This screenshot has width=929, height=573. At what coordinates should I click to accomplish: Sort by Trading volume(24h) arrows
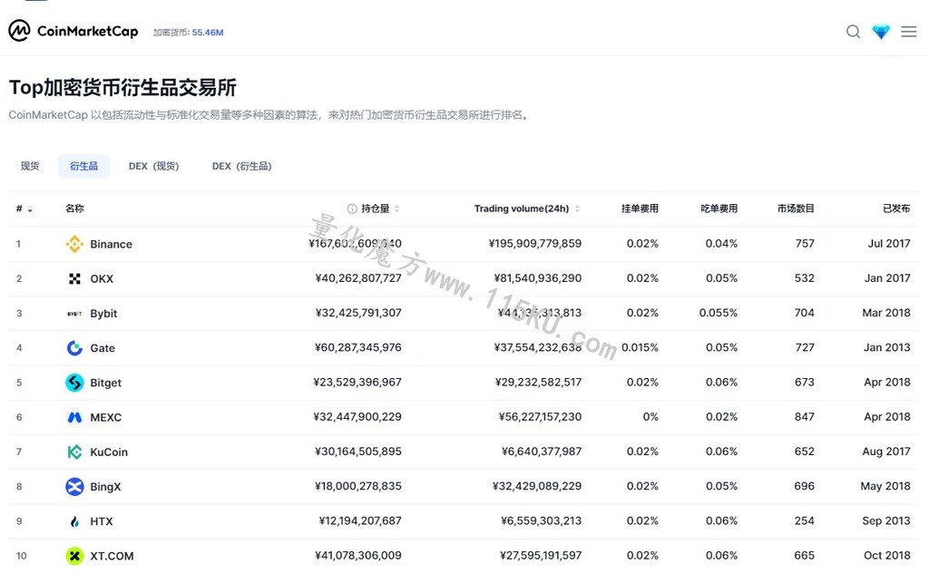pyautogui.click(x=577, y=209)
